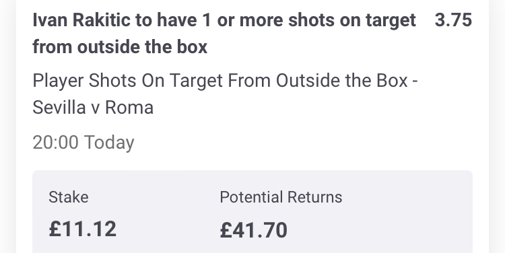505x253 pixels.
Task: Click the 3.75 odds value
Action: [x=453, y=20]
